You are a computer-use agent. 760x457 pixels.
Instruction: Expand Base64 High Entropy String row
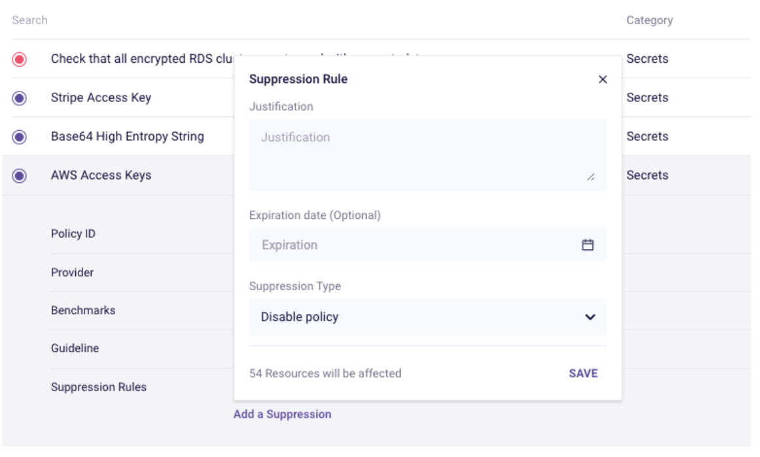tap(127, 137)
